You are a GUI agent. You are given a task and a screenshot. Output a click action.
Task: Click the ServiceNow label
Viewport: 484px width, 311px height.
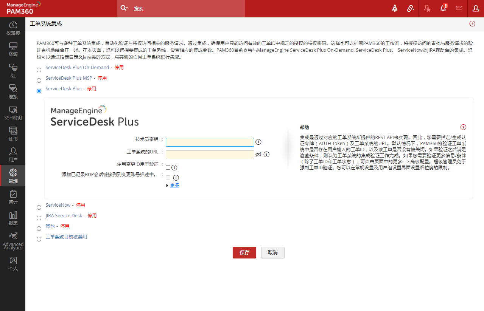[x=58, y=205]
